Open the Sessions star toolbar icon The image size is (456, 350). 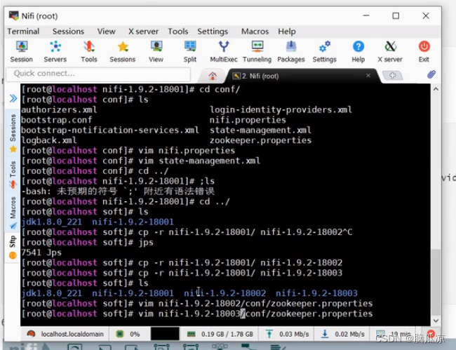click(123, 52)
